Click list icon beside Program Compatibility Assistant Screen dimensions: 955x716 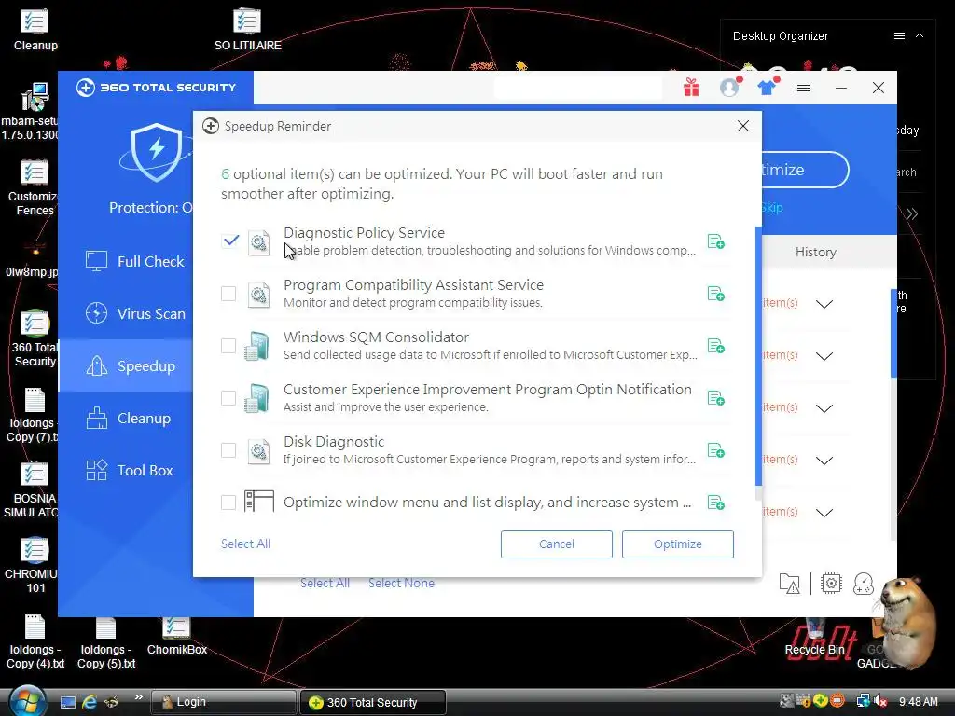[715, 294]
